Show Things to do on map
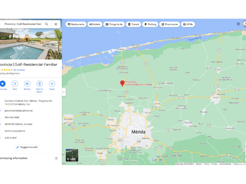This screenshot has height=184, width=246. click(x=114, y=24)
